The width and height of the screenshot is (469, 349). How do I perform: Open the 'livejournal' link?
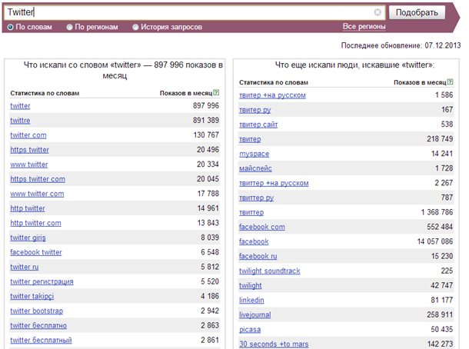point(254,315)
